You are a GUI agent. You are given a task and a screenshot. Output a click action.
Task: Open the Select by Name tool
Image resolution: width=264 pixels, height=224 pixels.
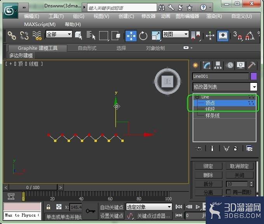click(91, 35)
